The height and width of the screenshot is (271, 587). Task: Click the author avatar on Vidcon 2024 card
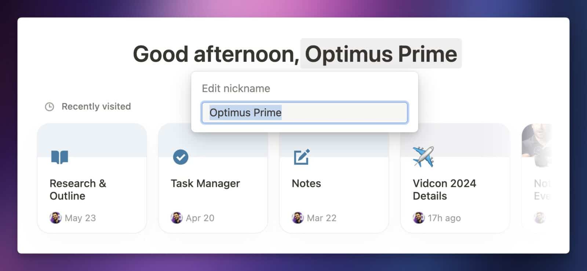tap(419, 218)
